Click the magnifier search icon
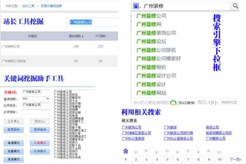 pos(235,6)
